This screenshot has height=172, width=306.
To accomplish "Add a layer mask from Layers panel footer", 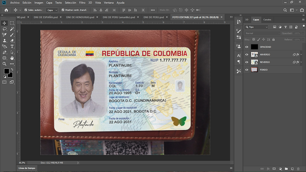I will pyautogui.click(x=274, y=169).
